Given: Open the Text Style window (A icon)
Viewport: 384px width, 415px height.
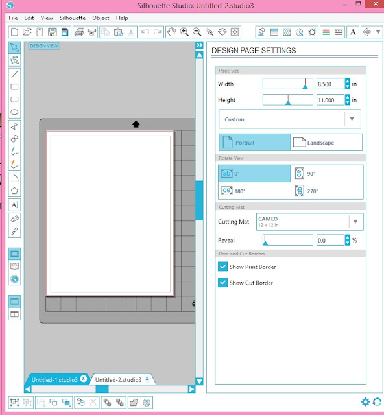Looking at the screenshot, I should point(353,32).
